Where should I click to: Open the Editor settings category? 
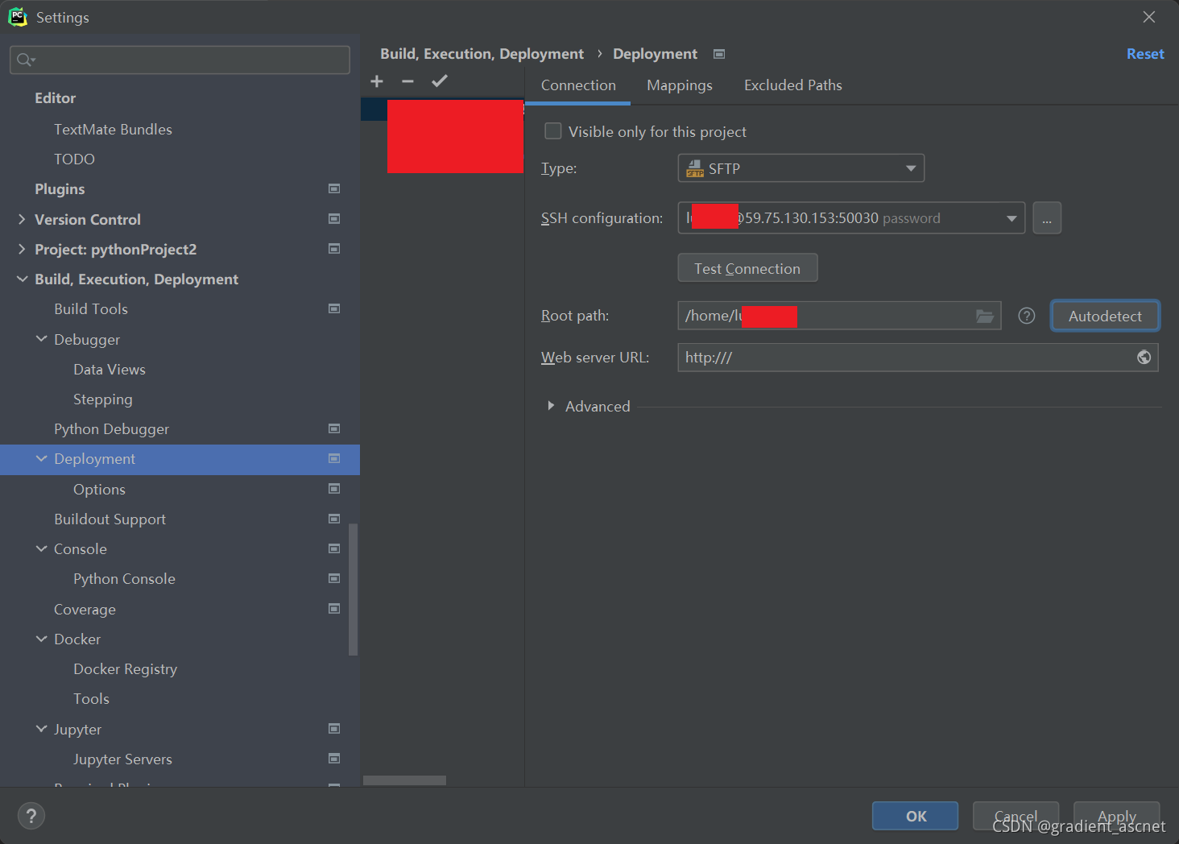(x=56, y=98)
